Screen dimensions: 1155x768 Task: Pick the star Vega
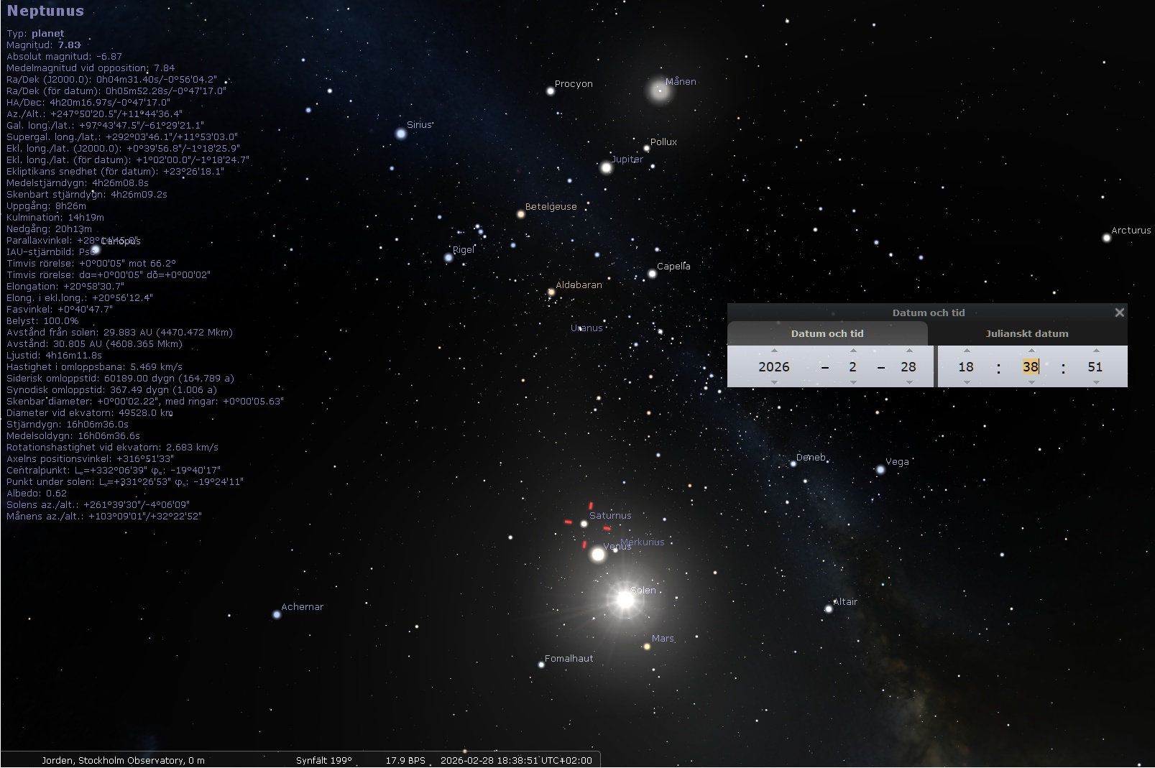pyautogui.click(x=880, y=470)
